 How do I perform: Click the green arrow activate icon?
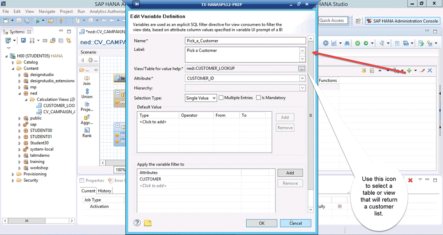[366, 43]
